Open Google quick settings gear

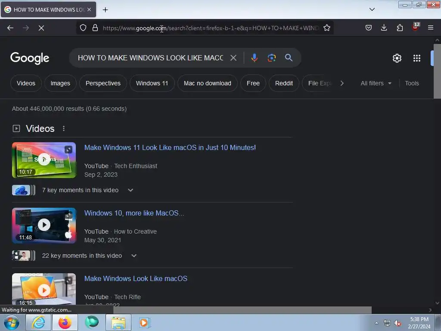pyautogui.click(x=397, y=58)
